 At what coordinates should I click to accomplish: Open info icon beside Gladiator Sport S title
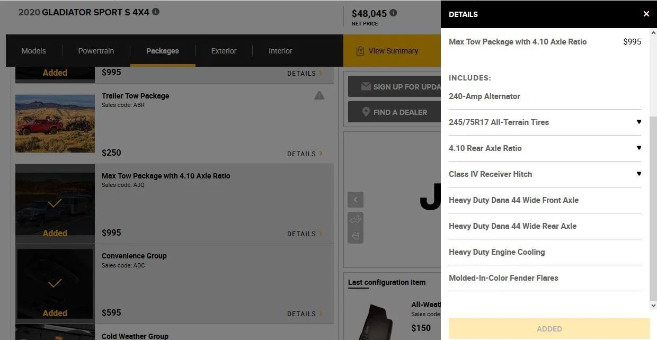[x=156, y=12]
